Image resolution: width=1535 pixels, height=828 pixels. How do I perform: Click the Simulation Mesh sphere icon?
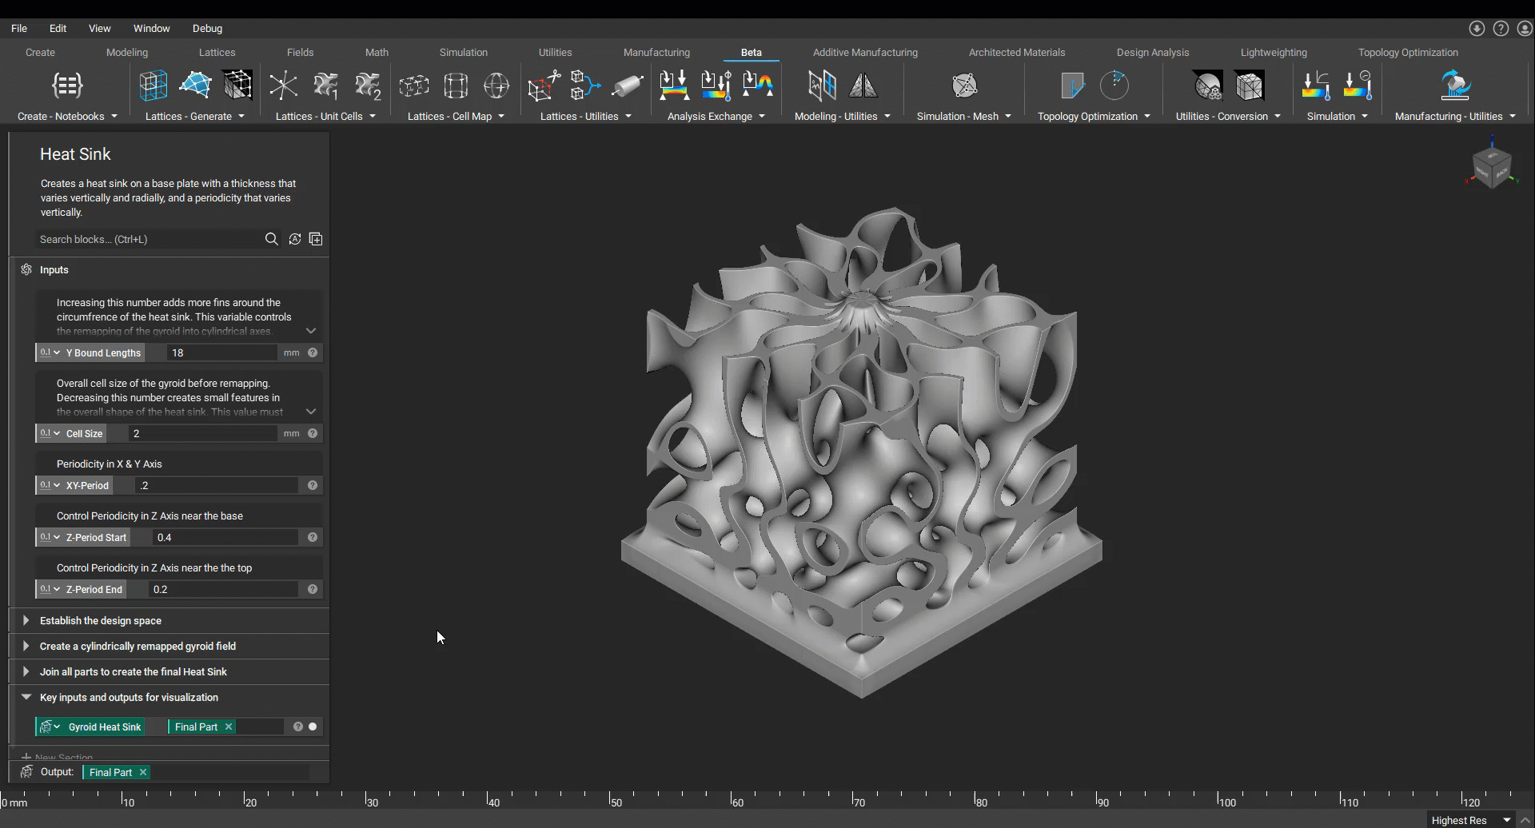964,86
